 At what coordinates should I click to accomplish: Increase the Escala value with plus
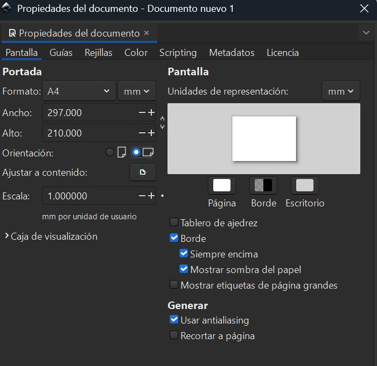coord(151,196)
